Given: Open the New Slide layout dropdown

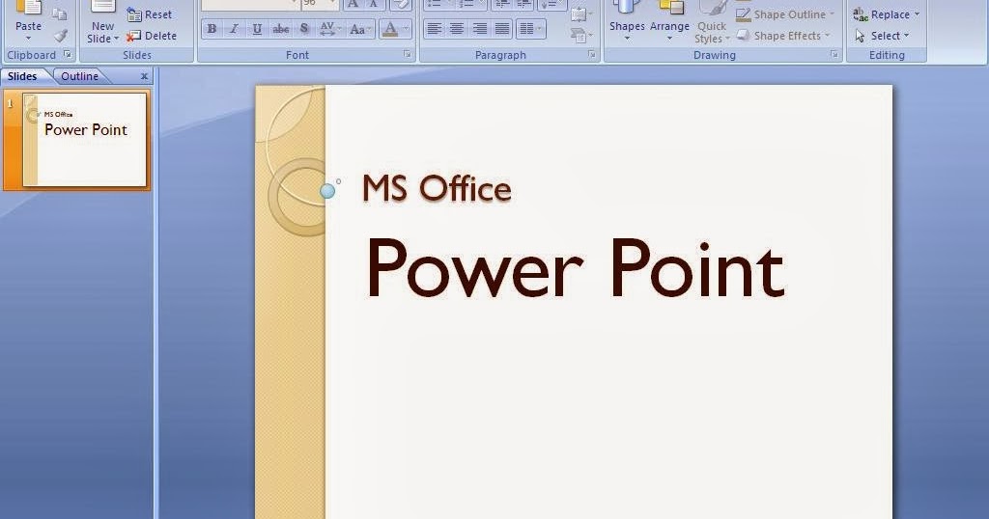Looking at the screenshot, I should [x=116, y=39].
